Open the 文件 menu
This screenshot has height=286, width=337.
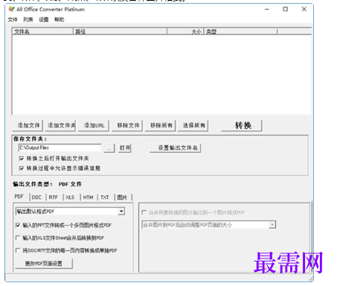click(x=13, y=19)
